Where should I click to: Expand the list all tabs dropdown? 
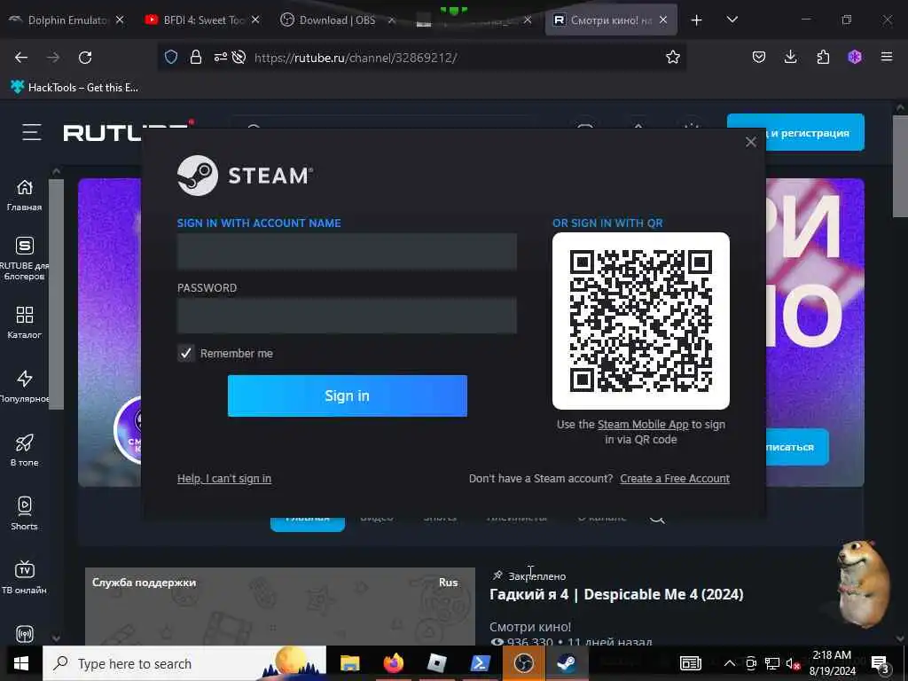[732, 20]
